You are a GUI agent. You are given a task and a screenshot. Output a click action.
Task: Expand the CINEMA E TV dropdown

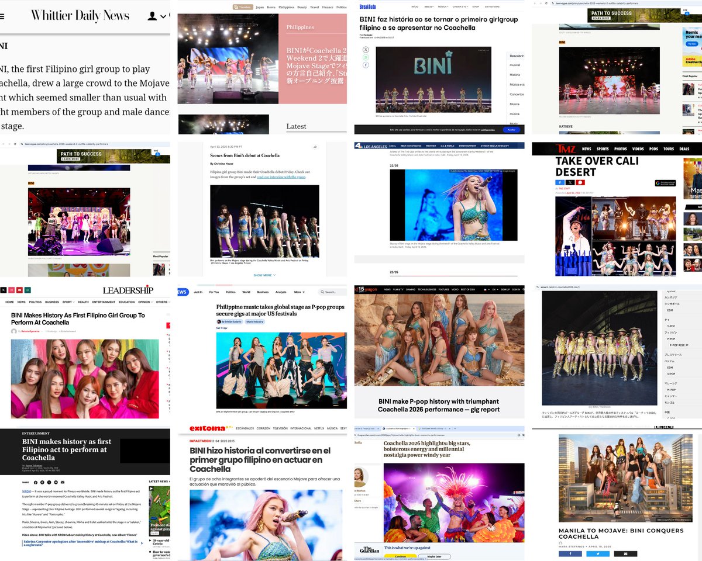(x=460, y=7)
